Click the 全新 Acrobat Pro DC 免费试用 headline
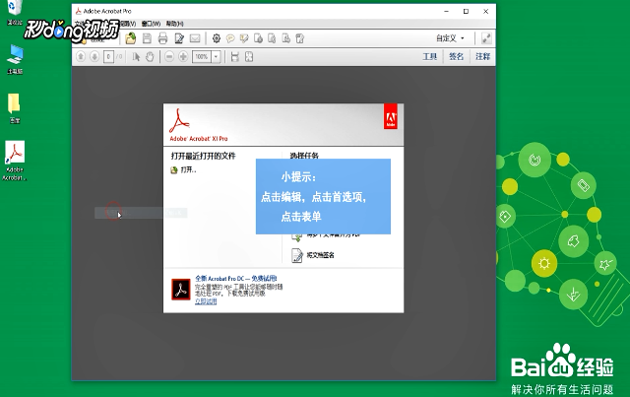630x397 pixels. coord(236,279)
